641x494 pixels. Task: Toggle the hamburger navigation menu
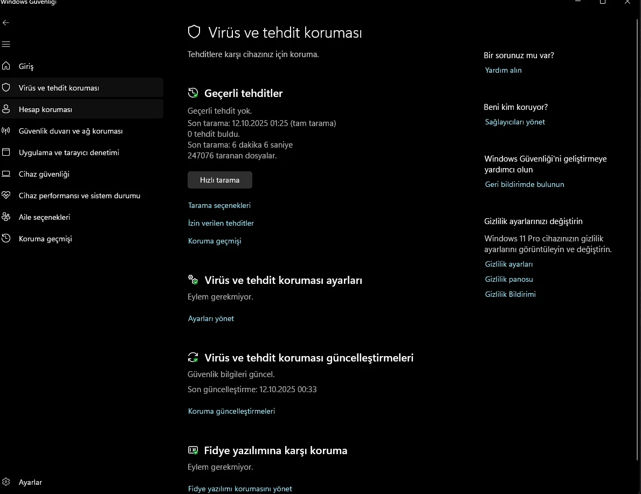(6, 44)
